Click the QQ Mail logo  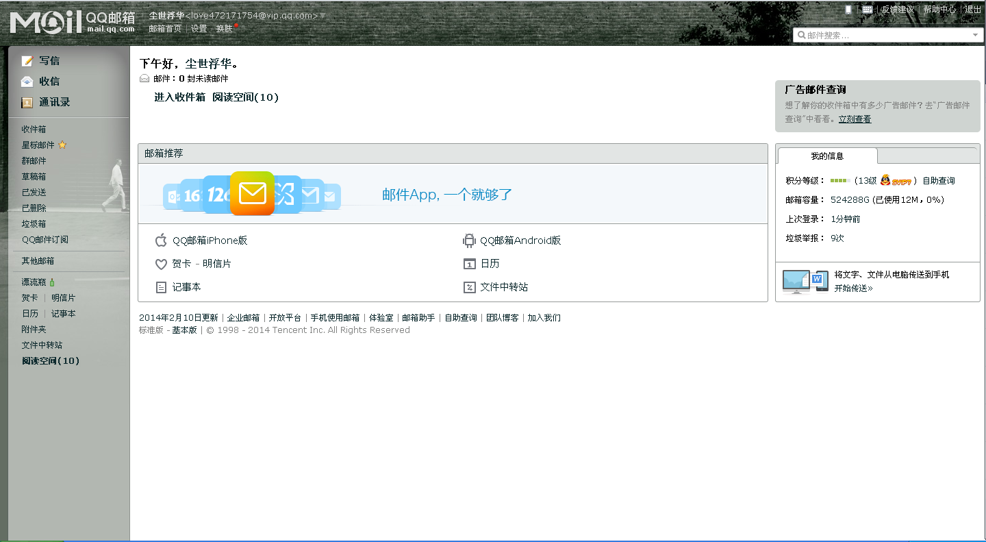click(73, 21)
